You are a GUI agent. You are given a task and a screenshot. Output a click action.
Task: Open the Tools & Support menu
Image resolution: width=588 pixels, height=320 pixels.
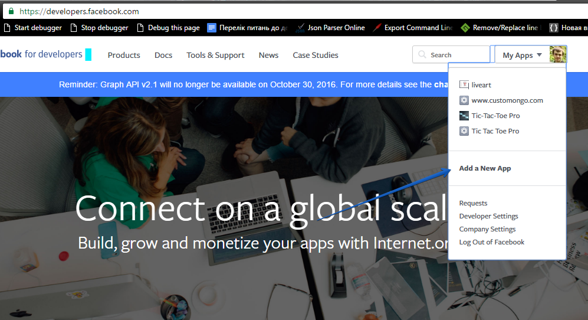click(215, 55)
